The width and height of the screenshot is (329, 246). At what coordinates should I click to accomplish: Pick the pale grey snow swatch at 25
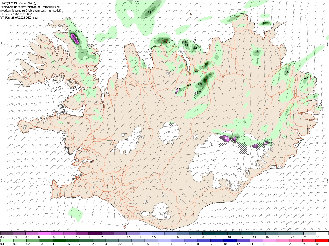[x=309, y=233]
